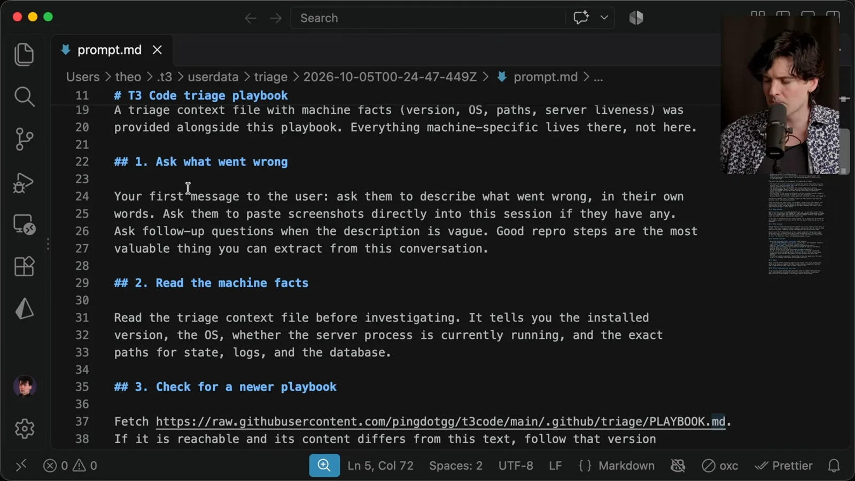Open notifications bell
This screenshot has width=855, height=481.
pyautogui.click(x=834, y=466)
